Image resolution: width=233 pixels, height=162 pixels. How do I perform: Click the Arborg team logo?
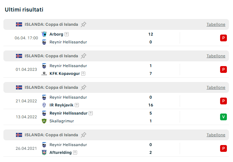click(44, 34)
